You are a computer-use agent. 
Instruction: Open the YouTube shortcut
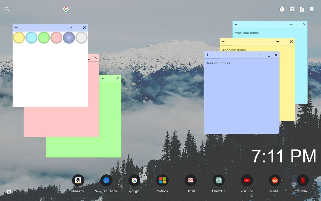click(247, 184)
